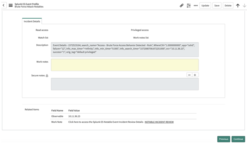Click the Delete button
This screenshot has height=146, width=247.
point(228,5)
